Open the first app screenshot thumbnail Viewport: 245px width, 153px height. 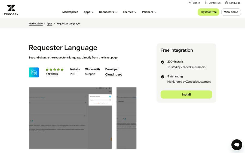[x=71, y=118]
